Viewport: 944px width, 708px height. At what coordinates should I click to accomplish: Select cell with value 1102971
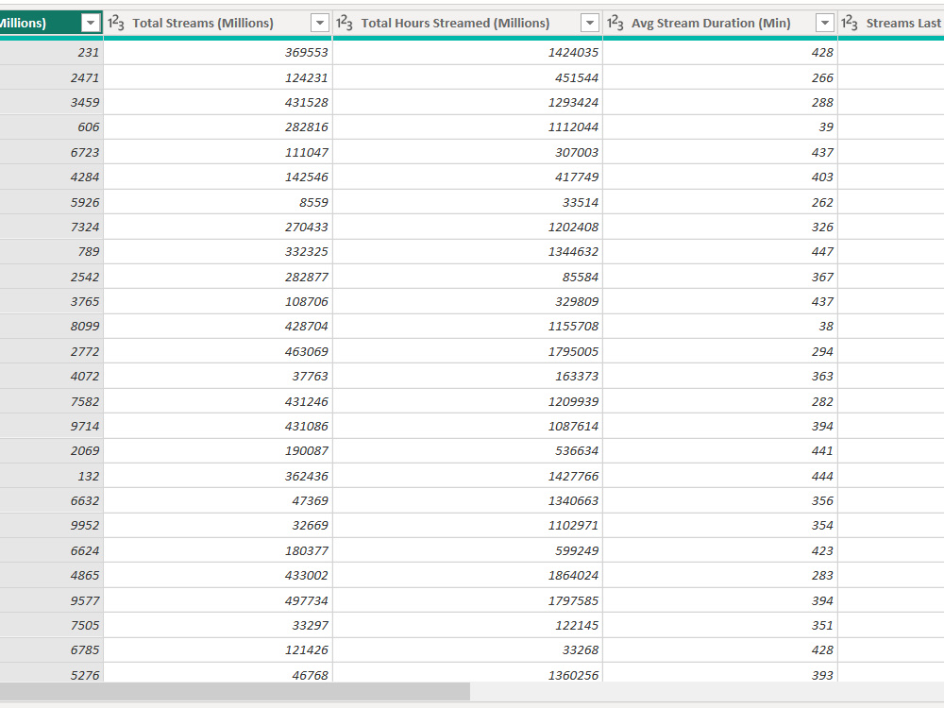click(468, 526)
